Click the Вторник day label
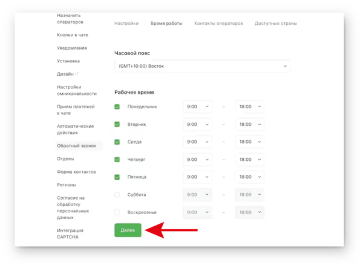This screenshot has height=268, width=363. [x=137, y=124]
